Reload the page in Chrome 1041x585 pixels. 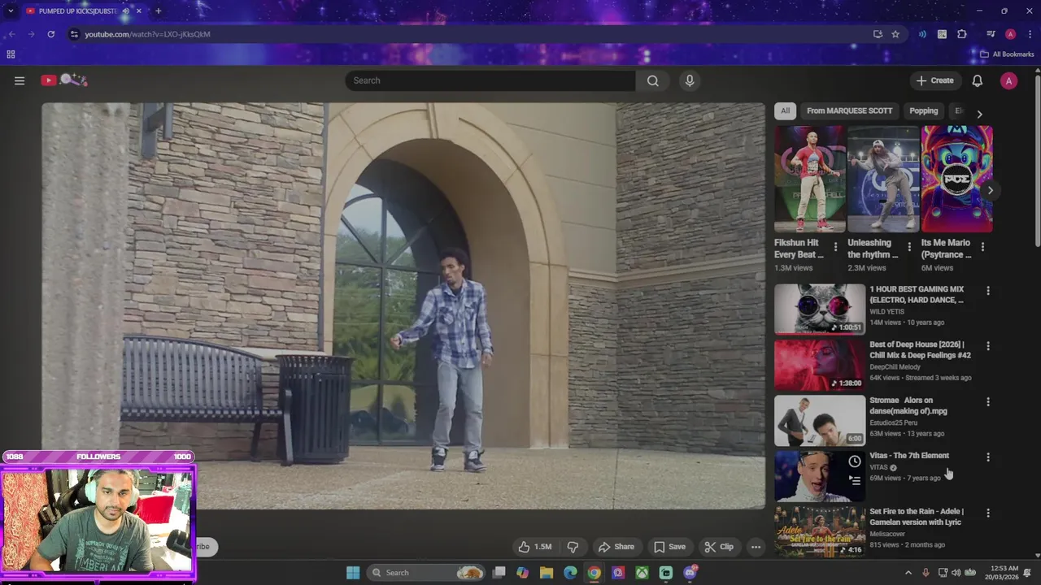[x=50, y=34]
